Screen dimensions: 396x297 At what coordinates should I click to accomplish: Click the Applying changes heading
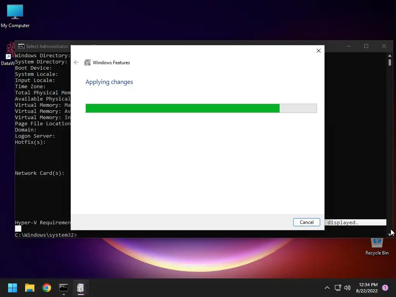click(109, 82)
